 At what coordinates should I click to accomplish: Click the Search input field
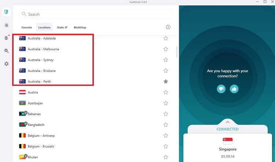pyautogui.click(x=96, y=14)
